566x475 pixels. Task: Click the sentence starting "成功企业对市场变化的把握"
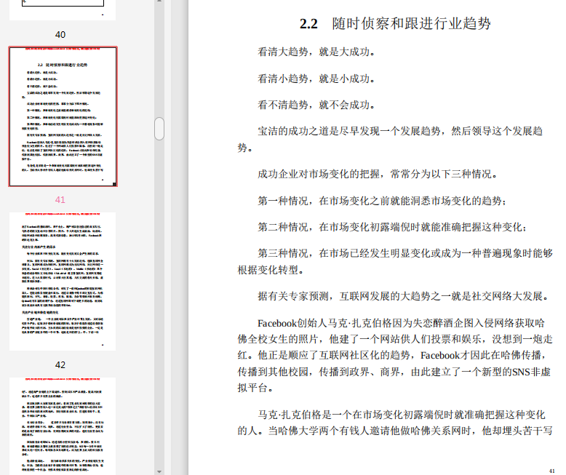(x=378, y=174)
